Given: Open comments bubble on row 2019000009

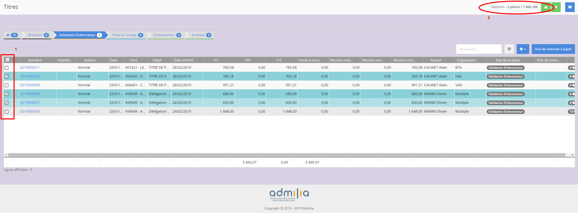Looking at the screenshot, I should 571,85.
